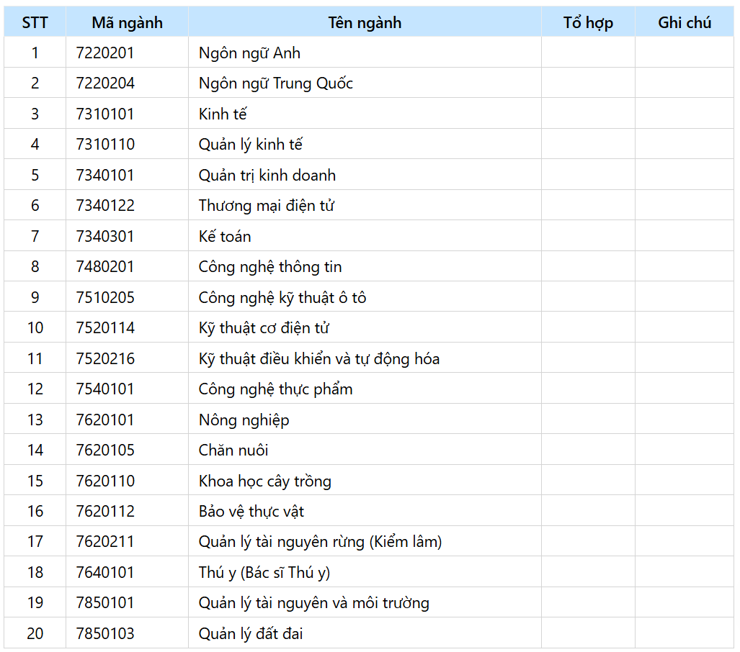Select Công nghệ thông tin cell
The image size is (740, 652).
point(270,267)
